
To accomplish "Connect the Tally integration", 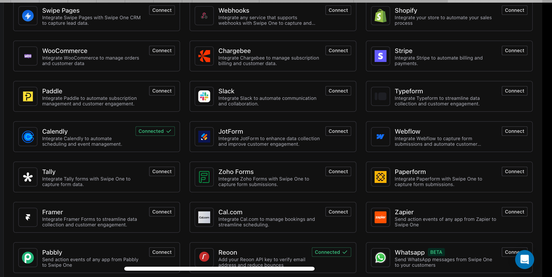I will click(x=162, y=172).
